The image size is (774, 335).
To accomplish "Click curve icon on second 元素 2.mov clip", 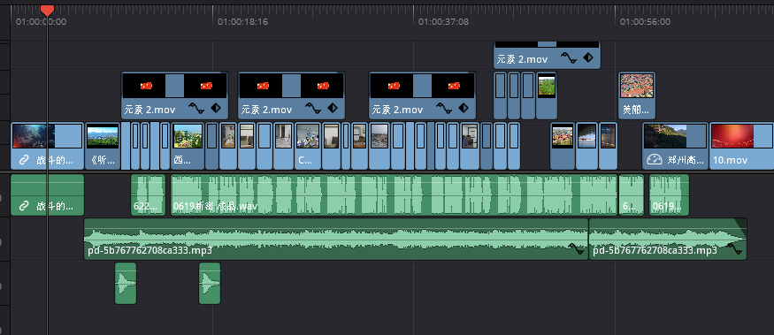I will (x=313, y=109).
